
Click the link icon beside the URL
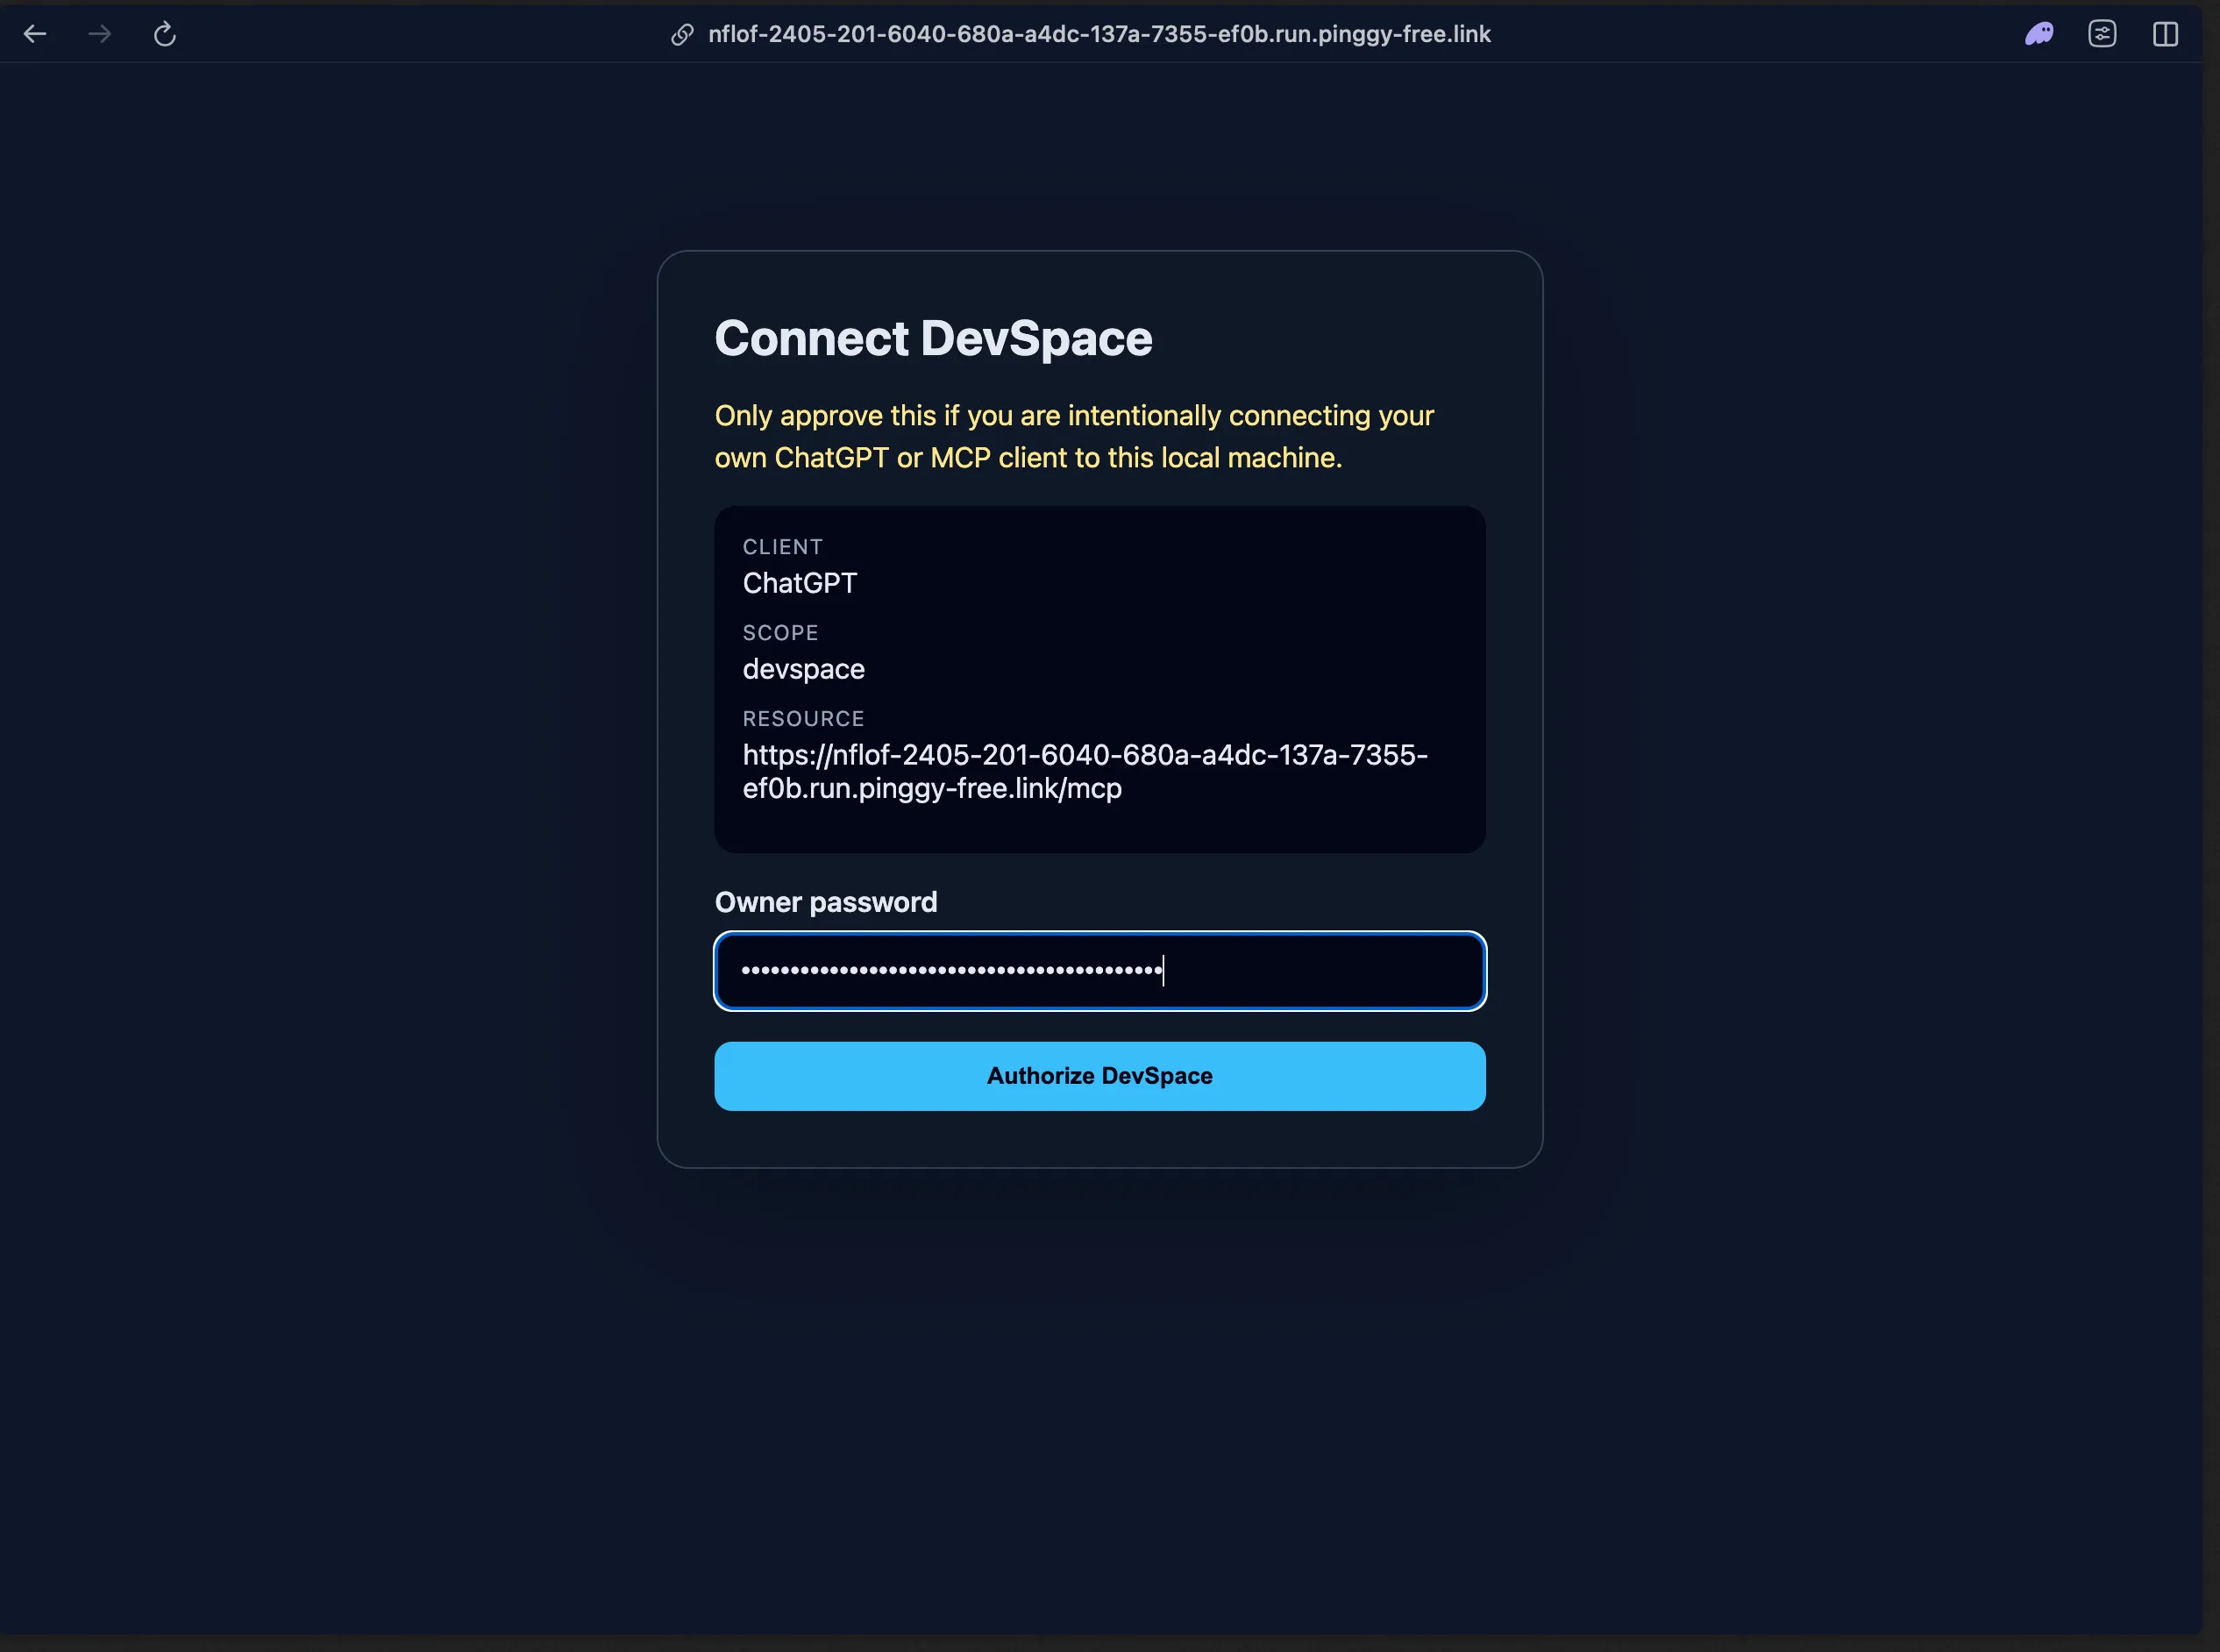(682, 35)
